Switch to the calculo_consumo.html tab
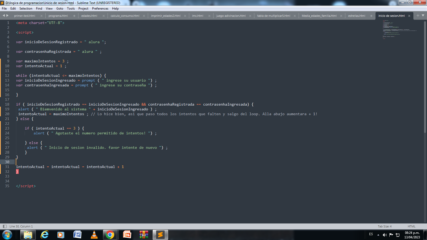 tap(125, 16)
